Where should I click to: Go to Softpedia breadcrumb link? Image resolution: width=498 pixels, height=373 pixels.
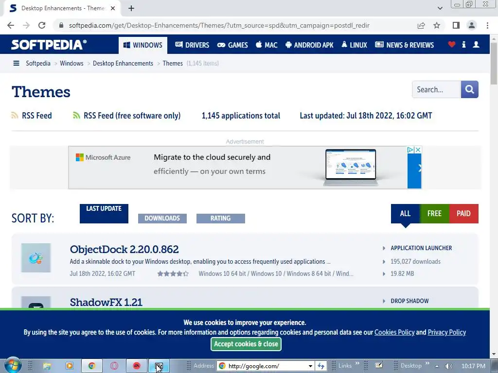38,63
